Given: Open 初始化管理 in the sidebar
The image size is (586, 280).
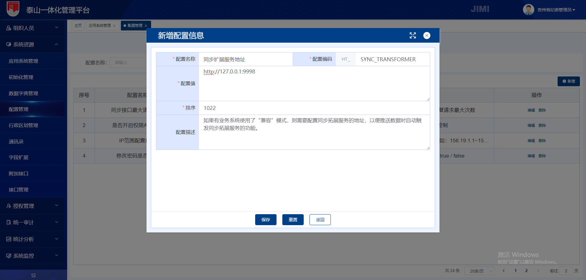Looking at the screenshot, I should pos(21,77).
